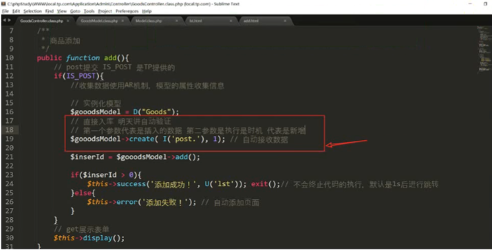Click line number 24 in the gutter

click(10, 183)
